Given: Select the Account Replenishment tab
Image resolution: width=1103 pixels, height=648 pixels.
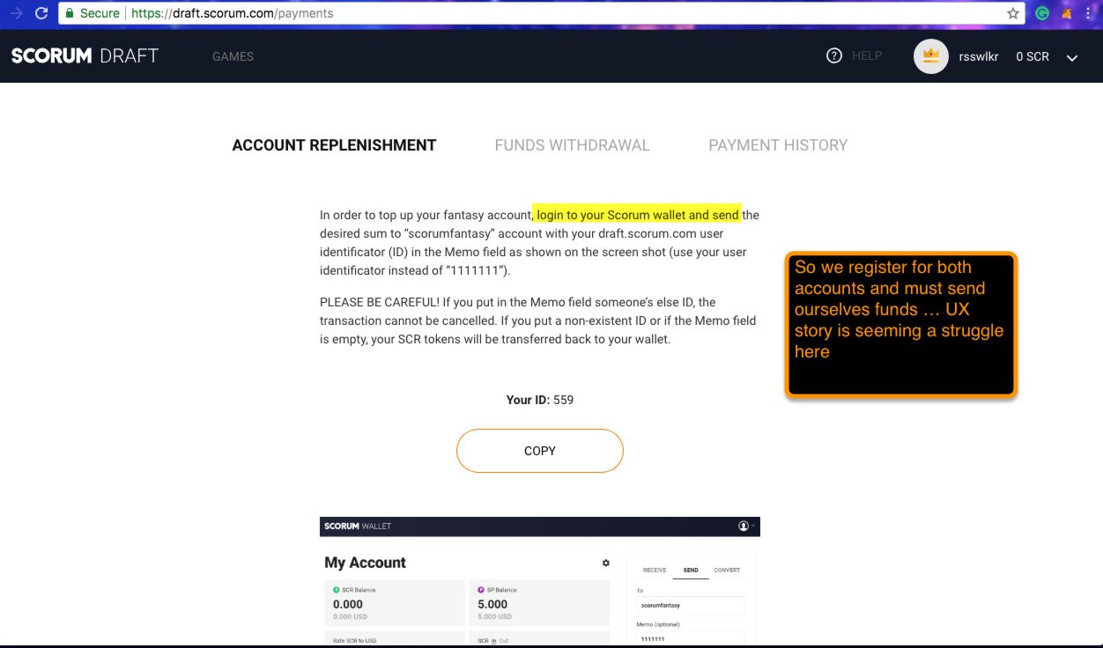Looking at the screenshot, I should [334, 145].
